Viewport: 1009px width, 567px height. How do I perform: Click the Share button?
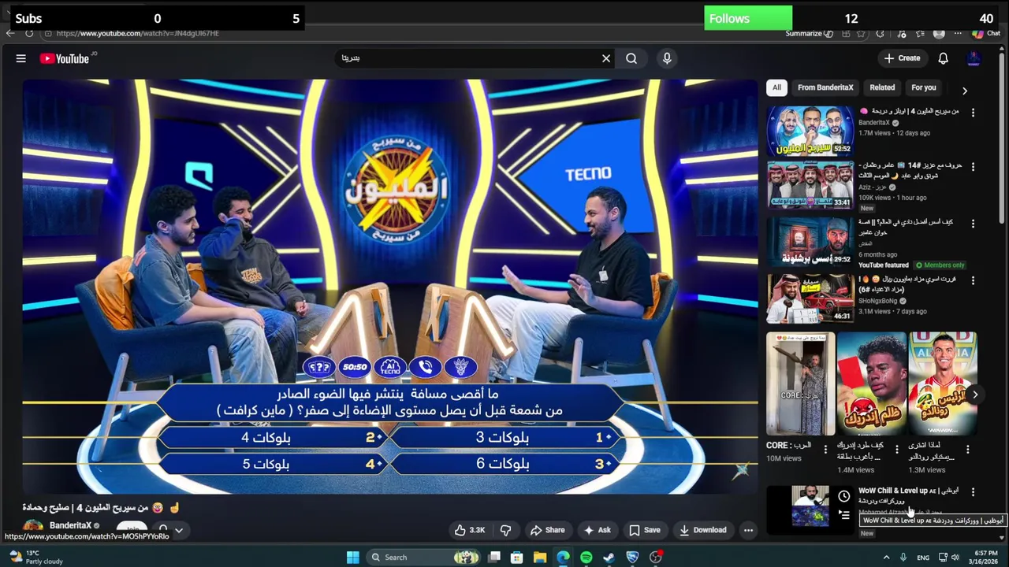[x=547, y=530]
